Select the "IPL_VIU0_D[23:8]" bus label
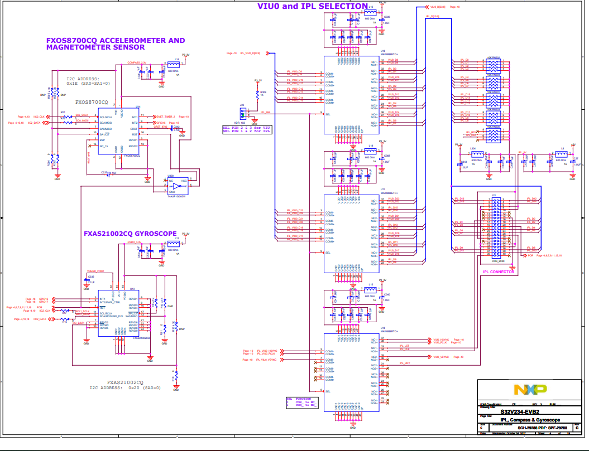The image size is (589, 451). point(250,54)
